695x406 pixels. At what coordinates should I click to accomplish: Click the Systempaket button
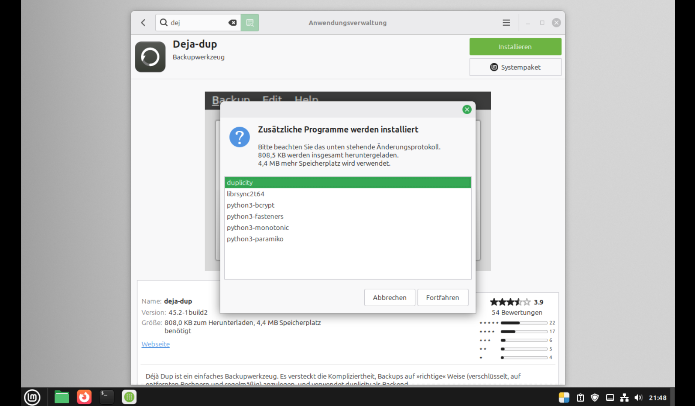[x=515, y=67]
